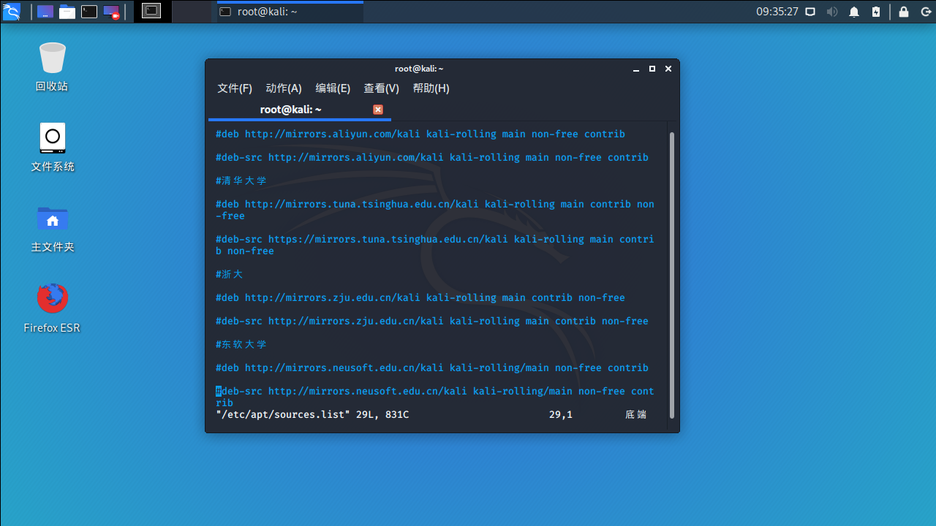Log out using the power icon
936x526 pixels.
pos(926,12)
